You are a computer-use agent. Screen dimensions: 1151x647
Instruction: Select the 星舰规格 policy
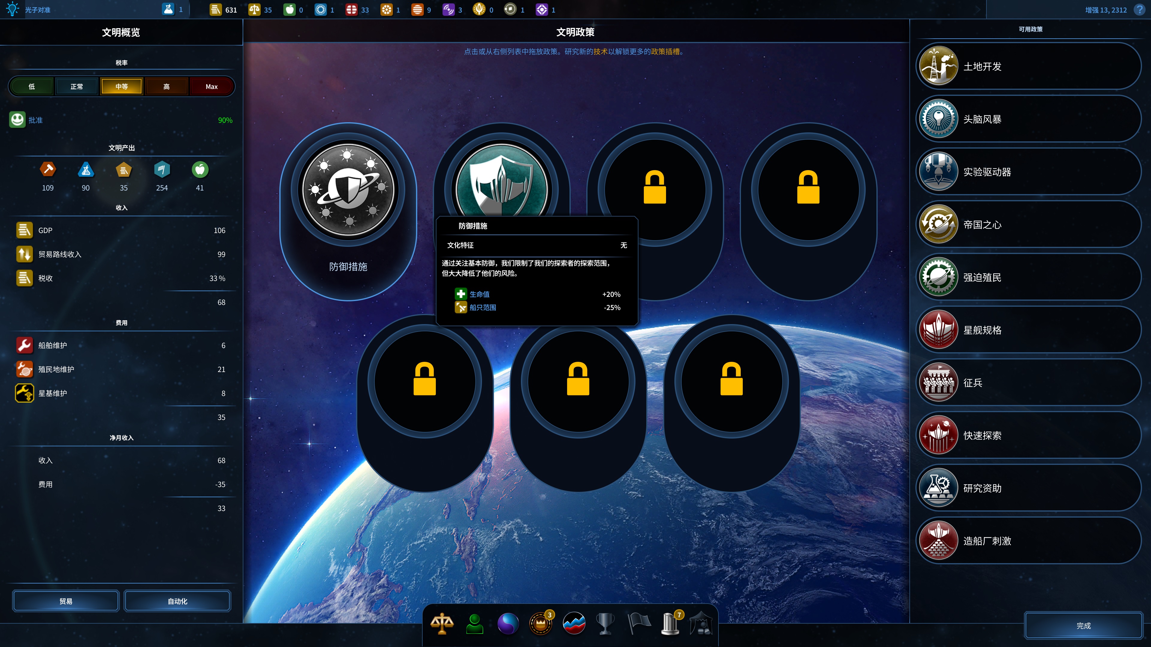click(1028, 330)
